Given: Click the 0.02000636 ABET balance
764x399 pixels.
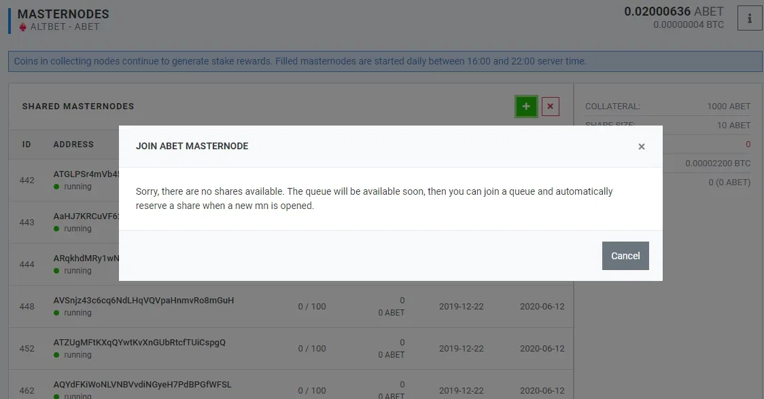Looking at the screenshot, I should click(674, 11).
